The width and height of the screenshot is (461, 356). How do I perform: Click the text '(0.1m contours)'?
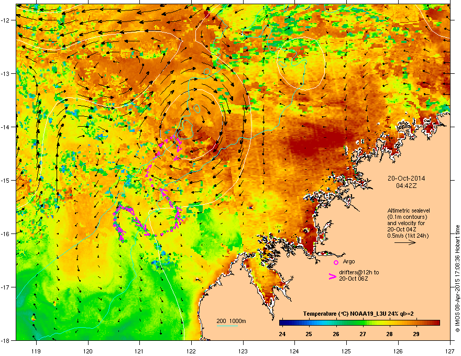tap(407, 217)
